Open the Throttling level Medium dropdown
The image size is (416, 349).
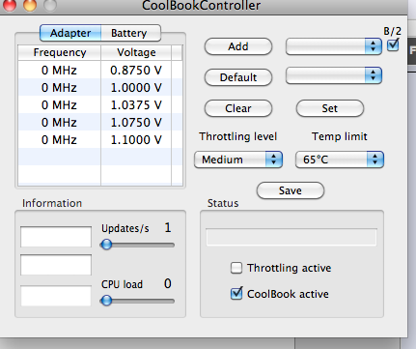pos(238,160)
